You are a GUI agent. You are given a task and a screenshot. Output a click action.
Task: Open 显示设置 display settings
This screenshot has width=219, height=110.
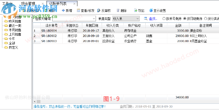pyautogui.click(x=158, y=11)
